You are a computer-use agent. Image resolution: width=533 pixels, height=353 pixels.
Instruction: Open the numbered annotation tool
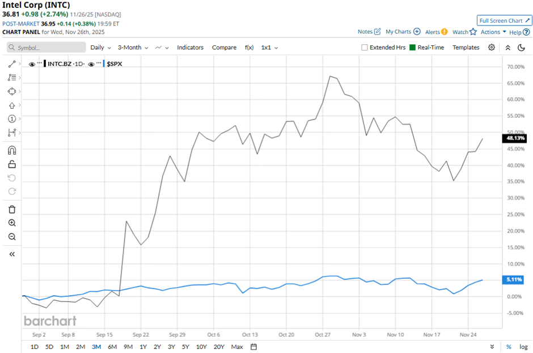(x=12, y=119)
